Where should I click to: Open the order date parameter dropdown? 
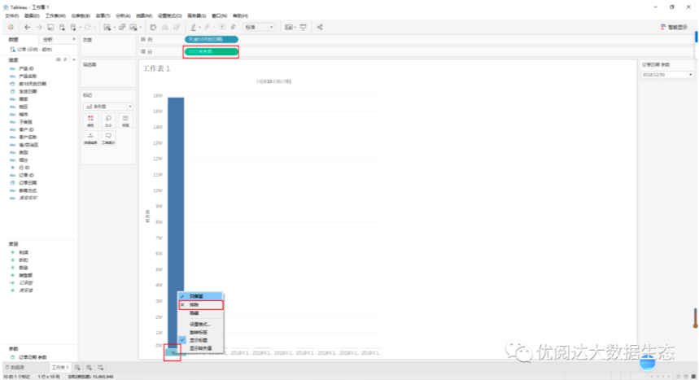coord(667,75)
